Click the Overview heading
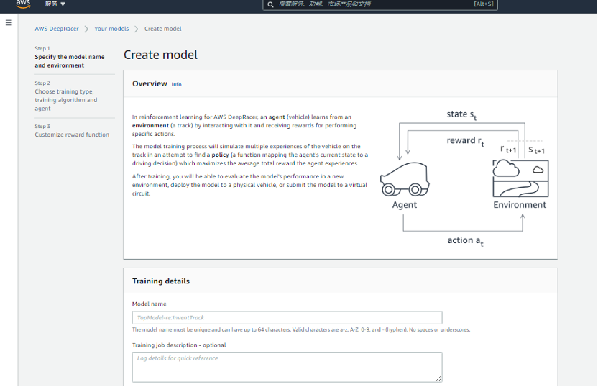 (x=149, y=83)
